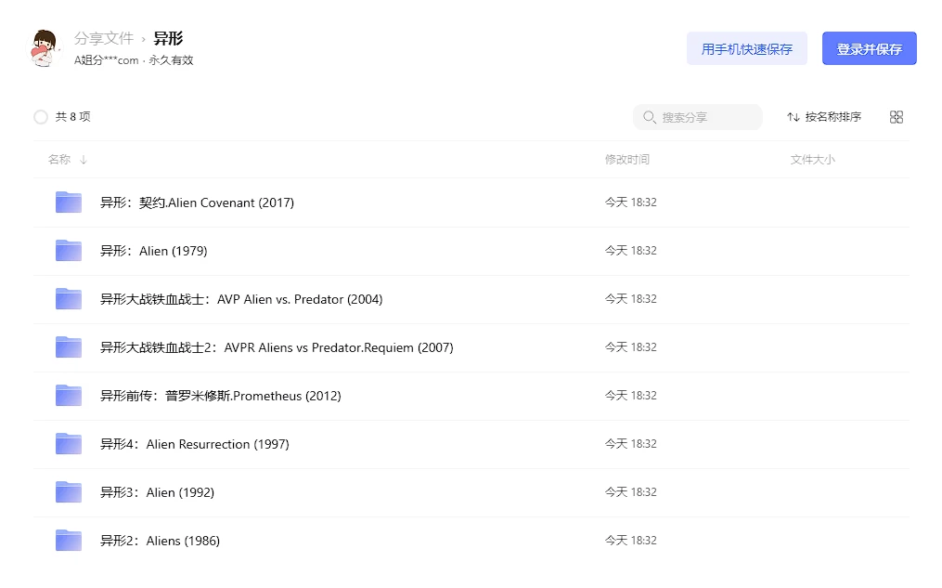This screenshot has height=588, width=942.
Task: Click the 登录并保存 button
Action: 869,49
